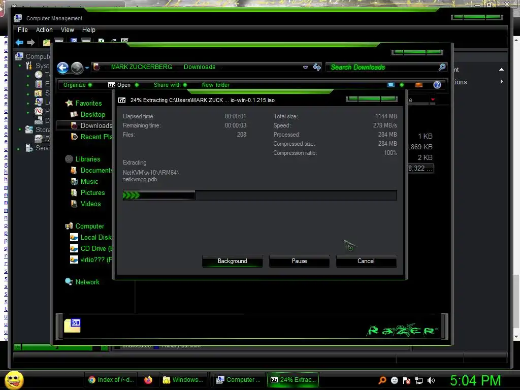Open the Videos library
The width and height of the screenshot is (520, 390).
(86, 204)
